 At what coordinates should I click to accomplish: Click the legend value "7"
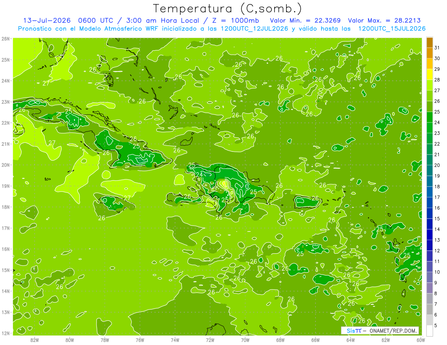pos(436,304)
